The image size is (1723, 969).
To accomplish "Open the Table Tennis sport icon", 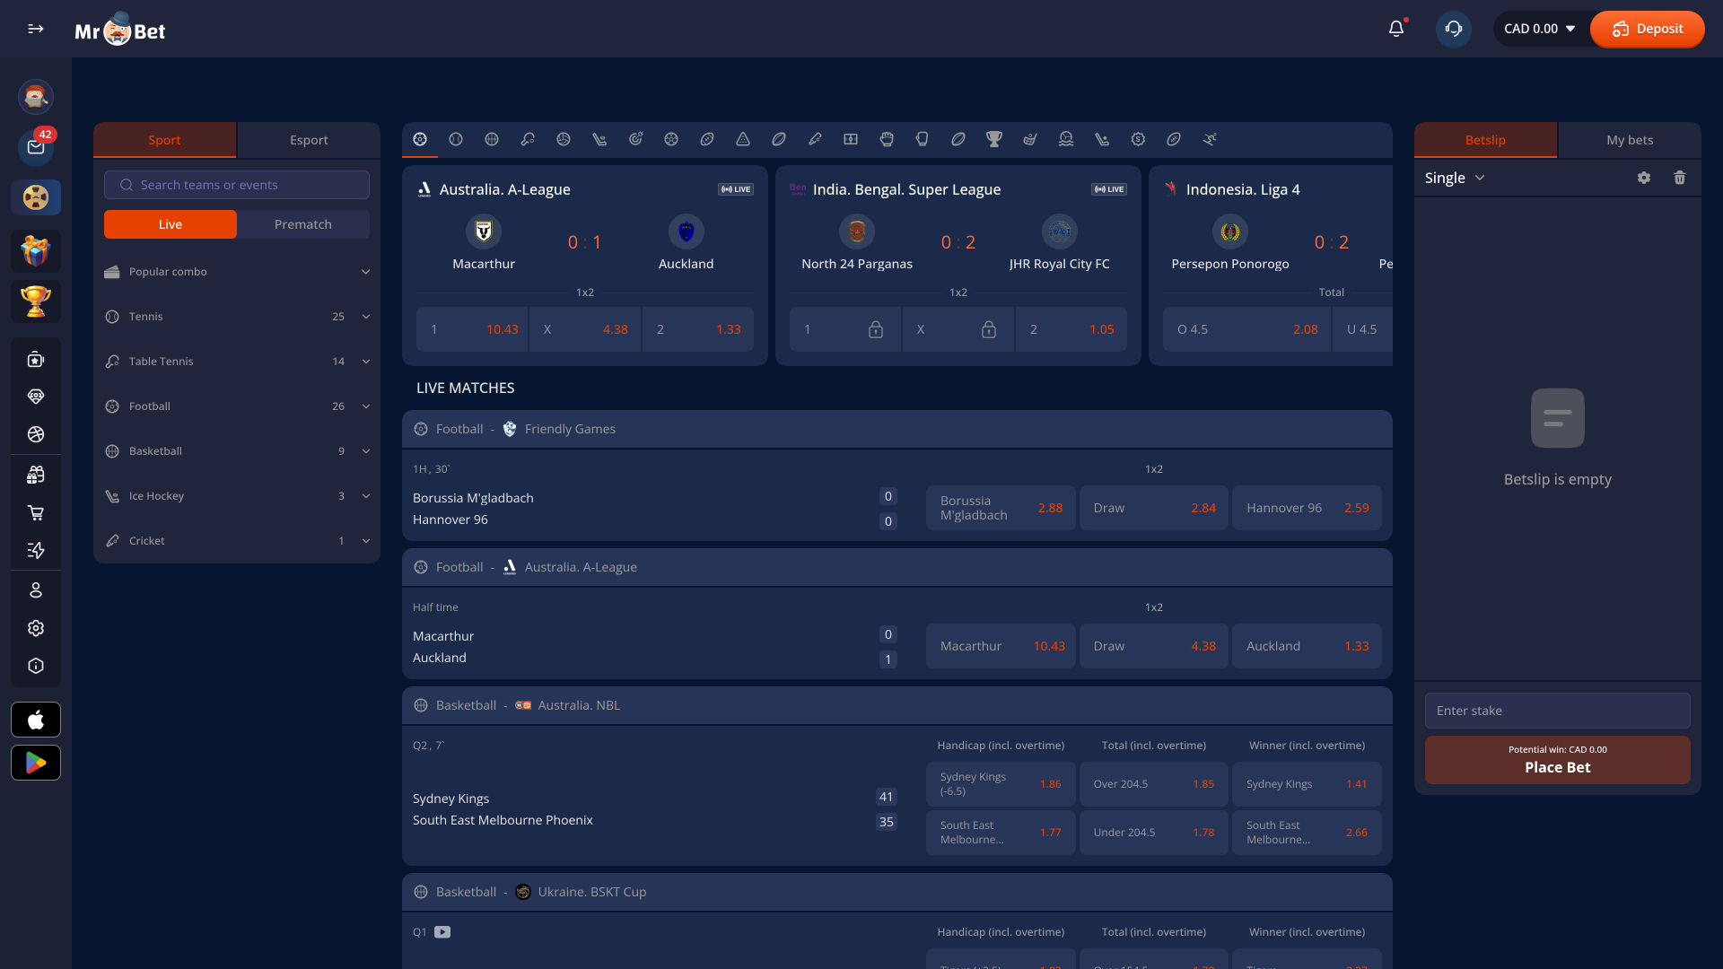I will point(527,140).
